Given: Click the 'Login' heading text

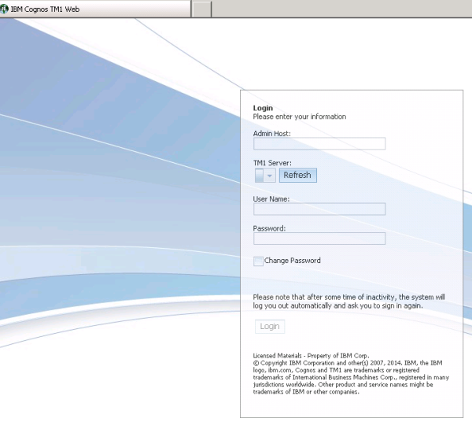Looking at the screenshot, I should pos(263,108).
